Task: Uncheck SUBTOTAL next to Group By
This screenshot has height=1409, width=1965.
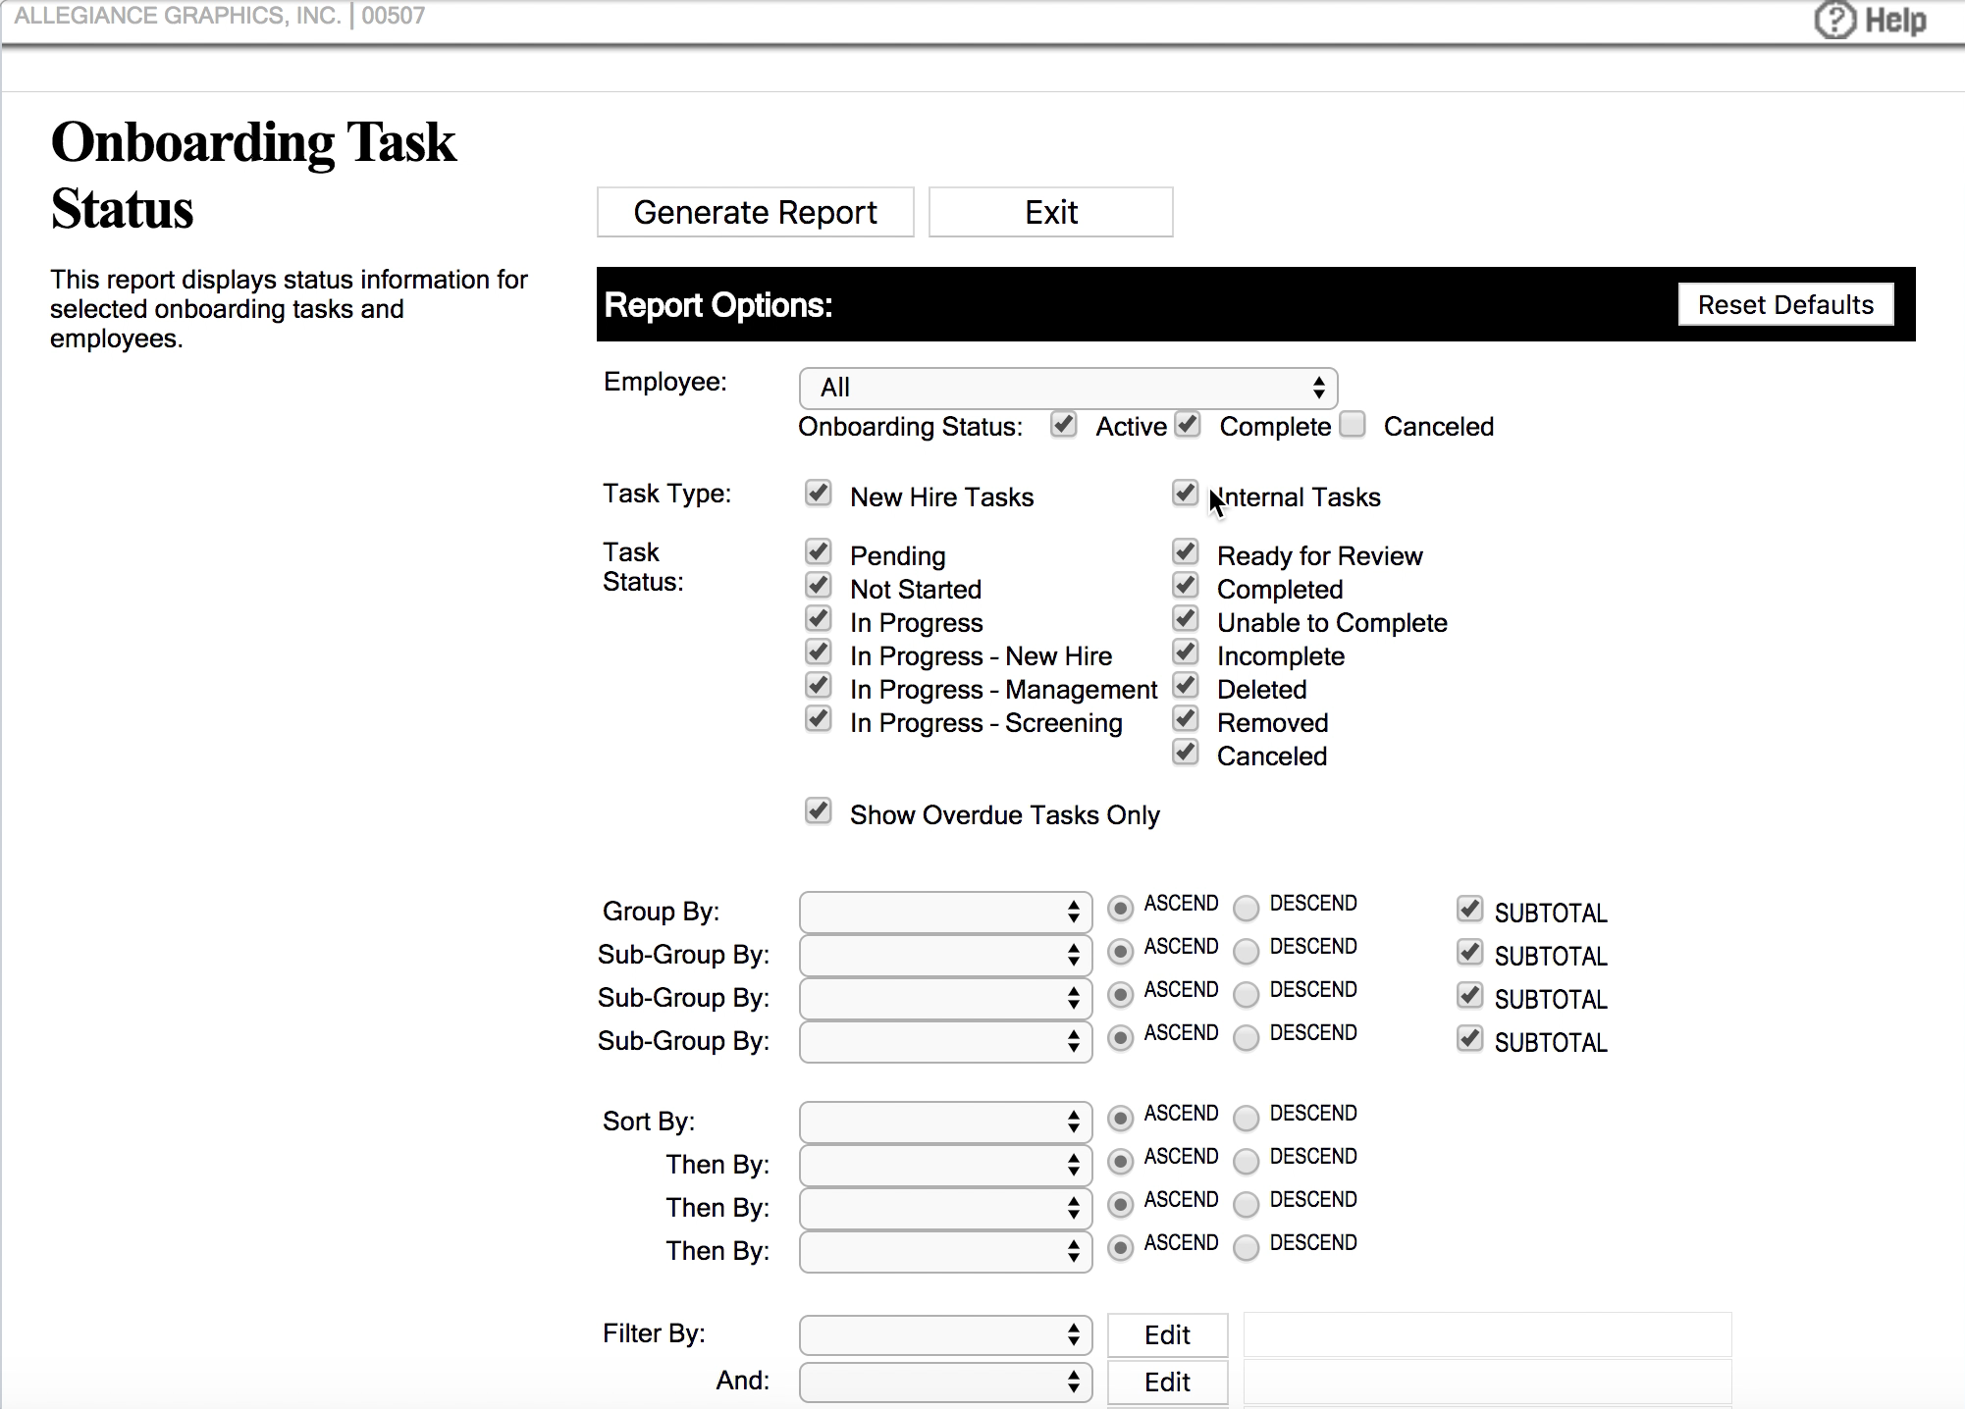Action: (1469, 910)
